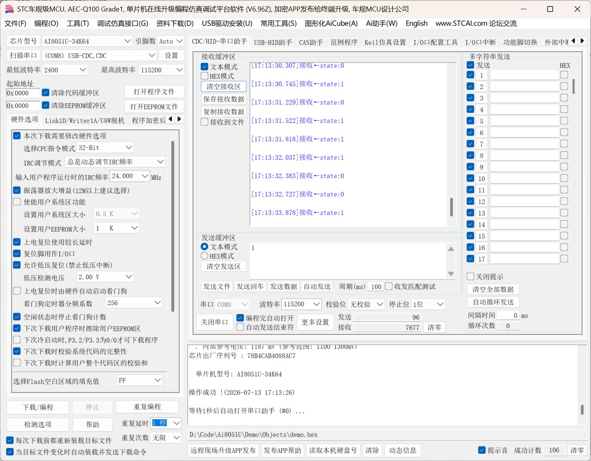The image size is (591, 461).
Task: Open 调试仿真接口(G) menu
Action: click(122, 23)
